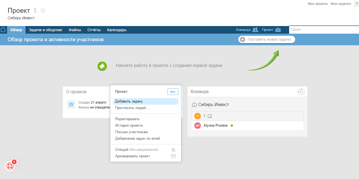Image resolution: width=359 pixels, height=179 pixels.
Task: Click the orange circular badge showing 1
Action: (197, 116)
